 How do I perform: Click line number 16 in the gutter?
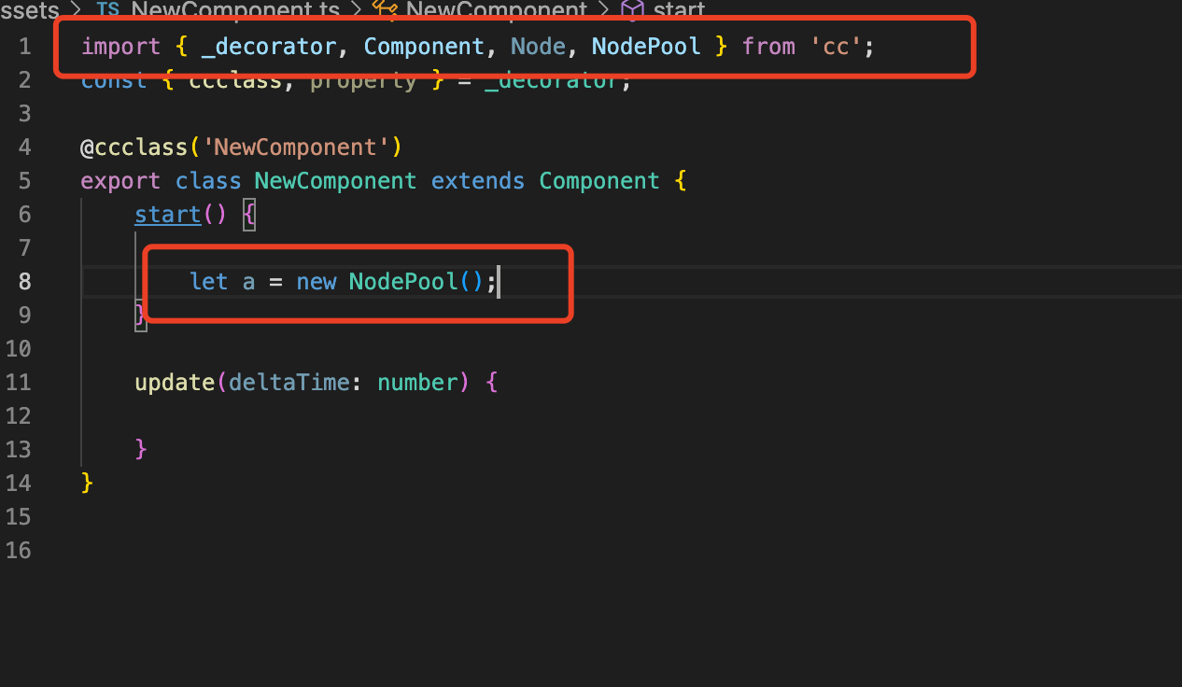18,550
